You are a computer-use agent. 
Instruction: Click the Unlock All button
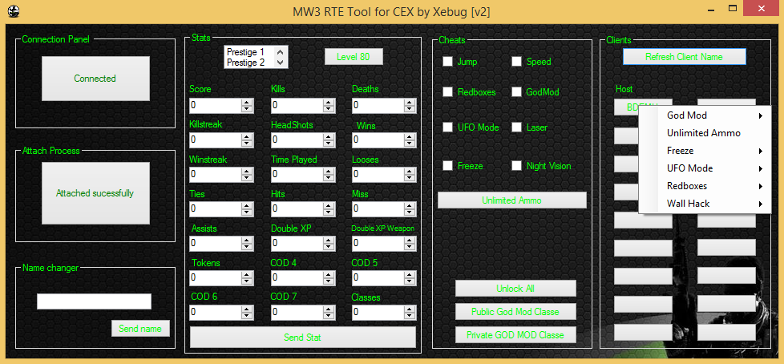pos(515,289)
